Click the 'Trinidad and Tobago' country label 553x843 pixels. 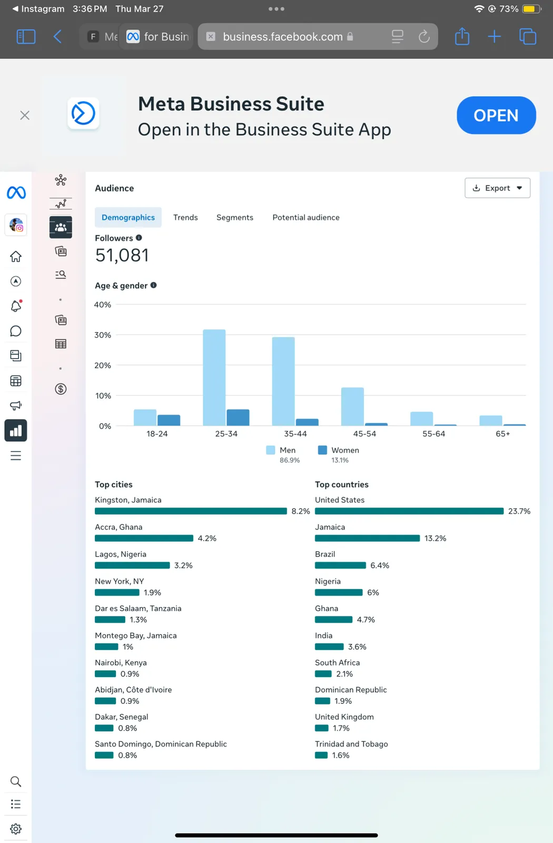351,744
